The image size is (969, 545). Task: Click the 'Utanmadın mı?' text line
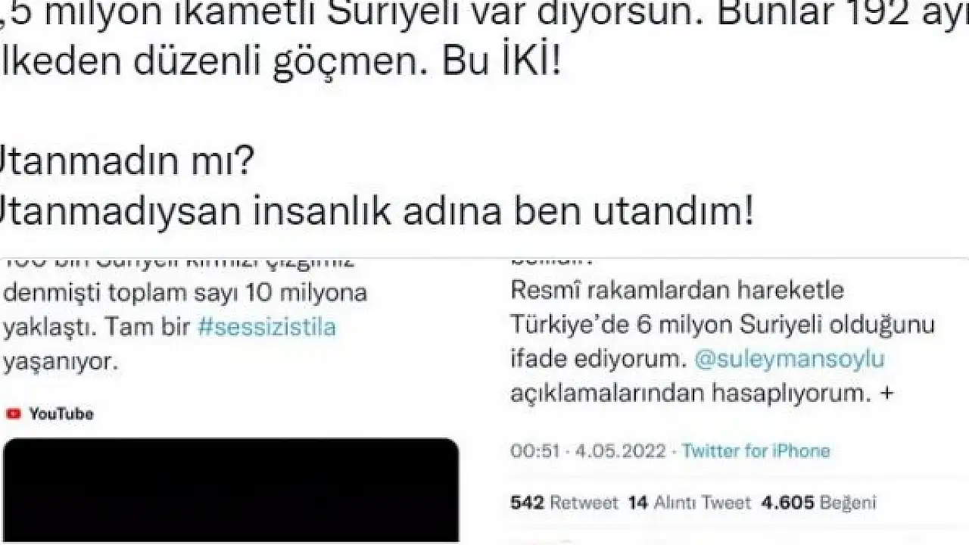click(126, 163)
